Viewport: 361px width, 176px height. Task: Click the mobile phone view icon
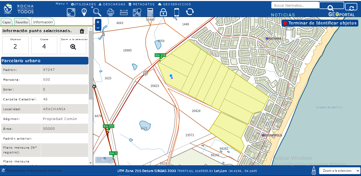pyautogui.click(x=177, y=12)
